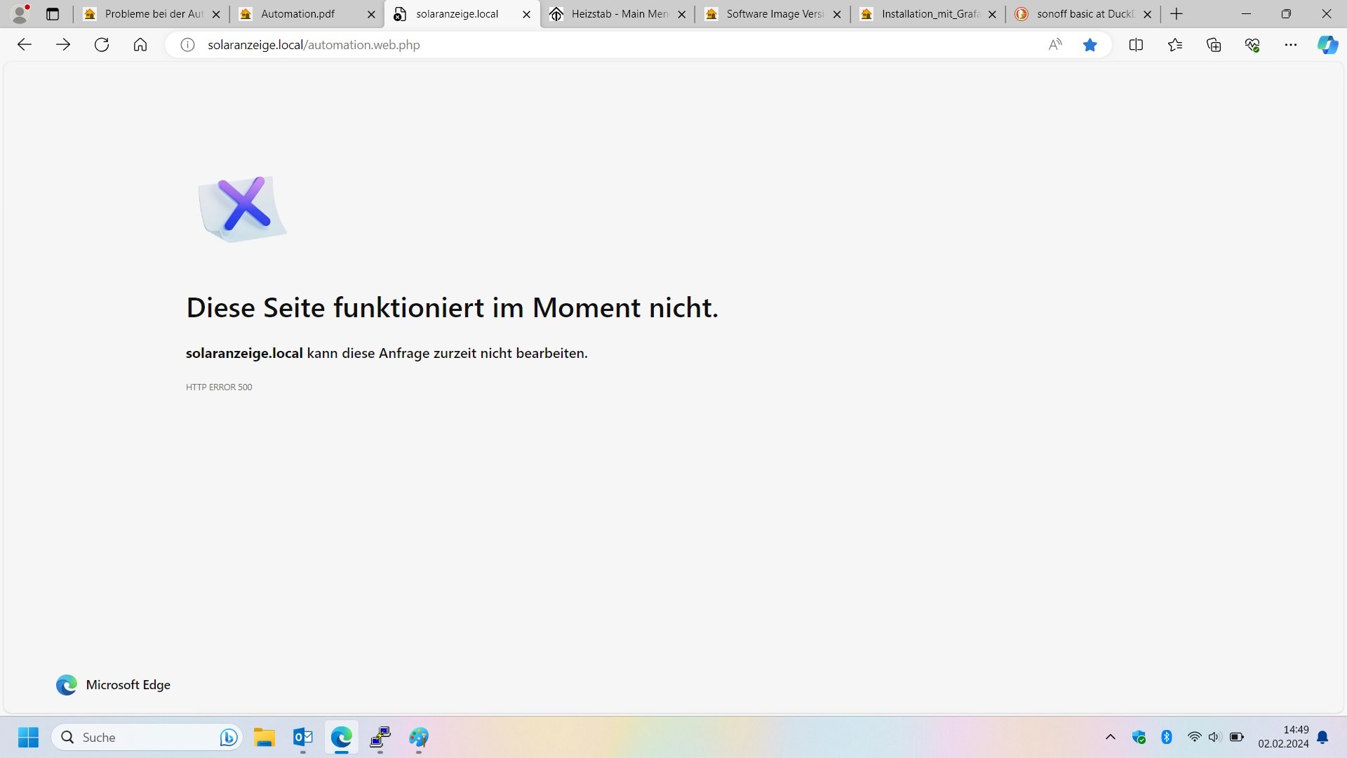Viewport: 1347px width, 758px height.
Task: Toggle the favorite star for this page
Action: click(1090, 45)
